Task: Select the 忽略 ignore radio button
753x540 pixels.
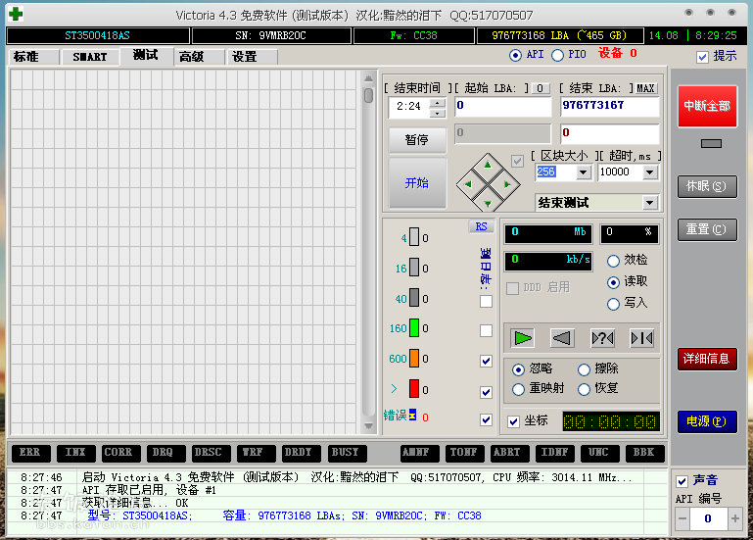Action: [518, 369]
